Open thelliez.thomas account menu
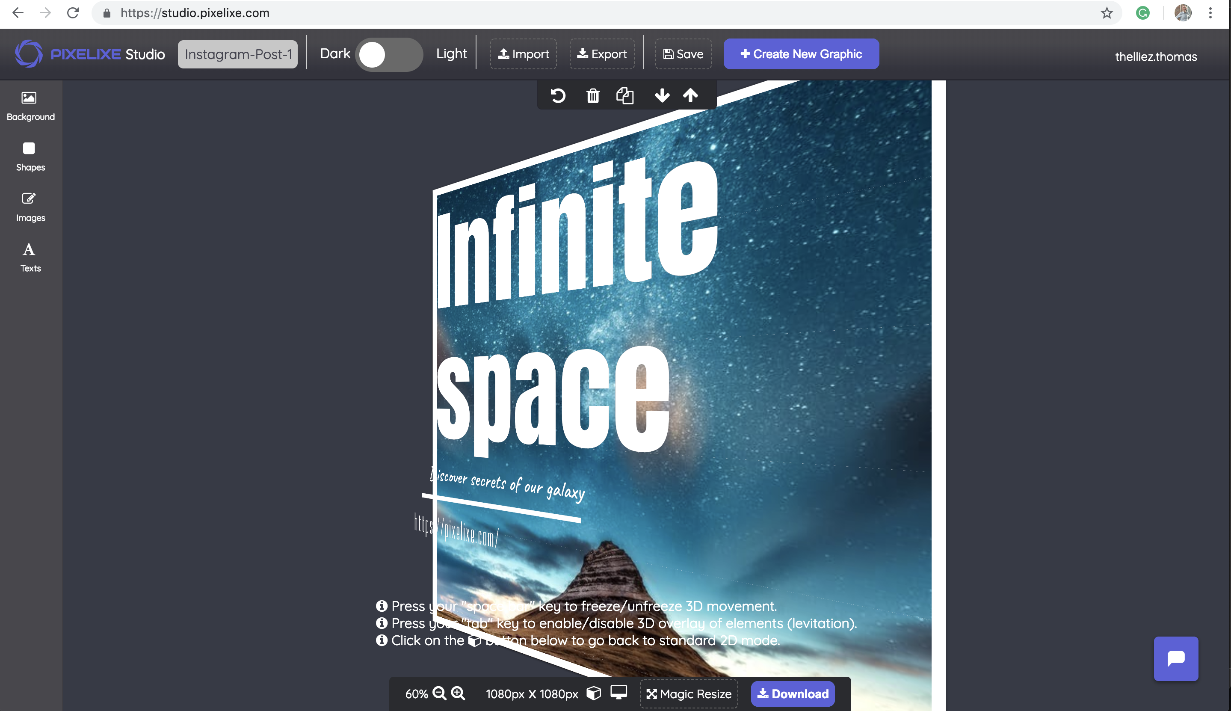The width and height of the screenshot is (1231, 711). (x=1155, y=56)
